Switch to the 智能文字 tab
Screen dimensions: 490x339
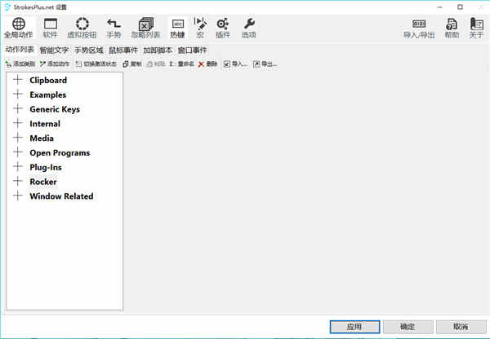click(55, 51)
